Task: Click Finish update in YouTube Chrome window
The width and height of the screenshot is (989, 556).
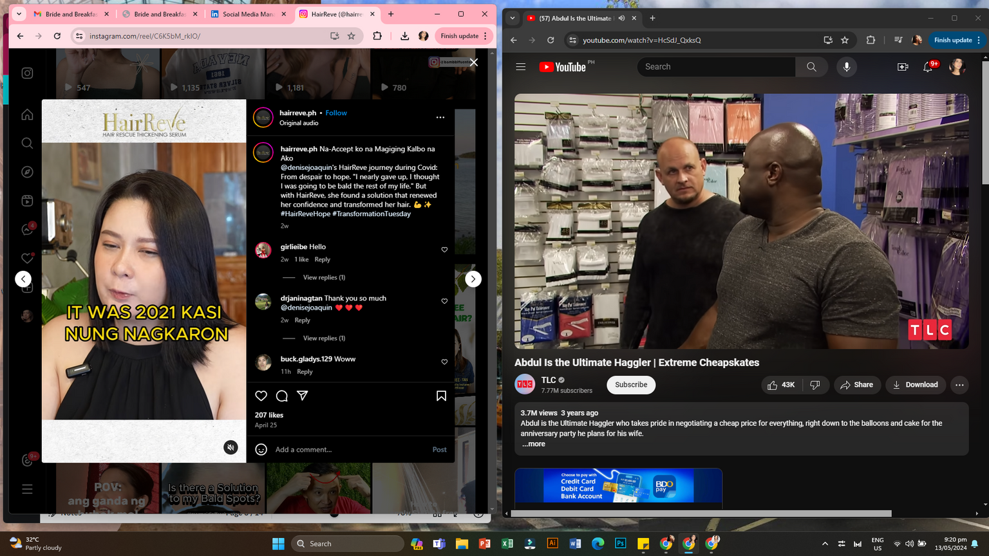Action: click(x=957, y=40)
